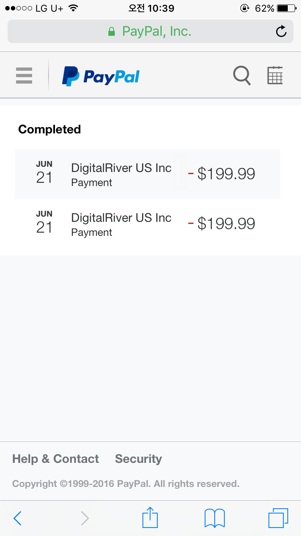Tap the battery indicator in status bar
The width and height of the screenshot is (301, 536).
pos(286,8)
